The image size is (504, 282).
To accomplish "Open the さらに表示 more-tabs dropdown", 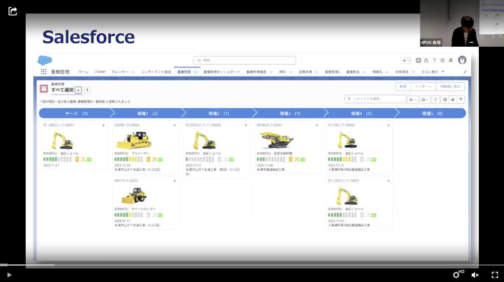I will (x=433, y=72).
